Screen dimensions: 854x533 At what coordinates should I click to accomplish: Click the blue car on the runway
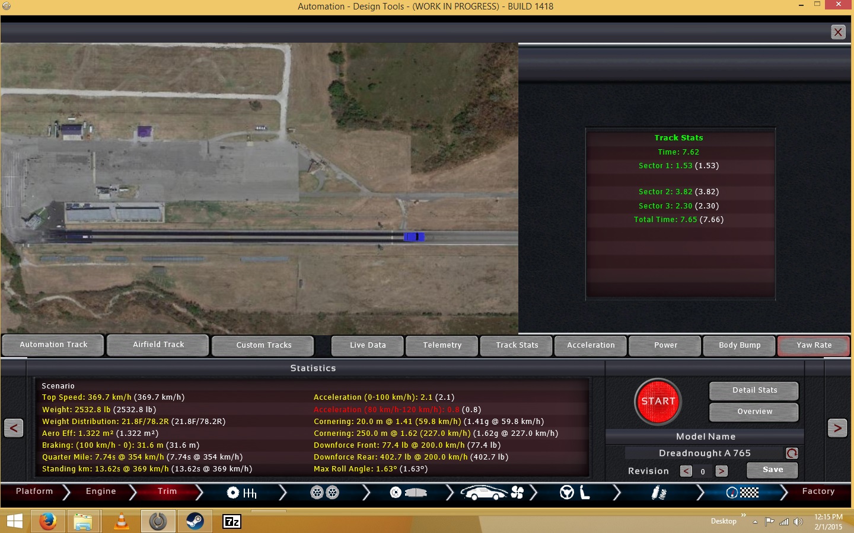[414, 237]
